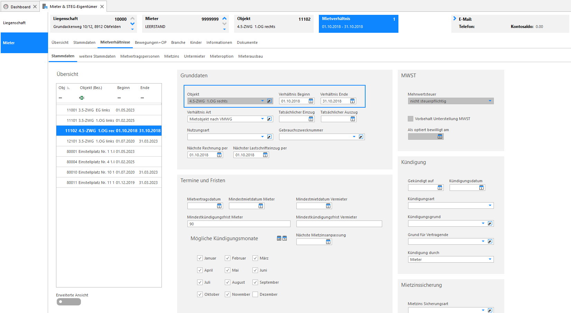Expand the Verhältnis Art dropdown
This screenshot has width=571, height=313.
(263, 119)
